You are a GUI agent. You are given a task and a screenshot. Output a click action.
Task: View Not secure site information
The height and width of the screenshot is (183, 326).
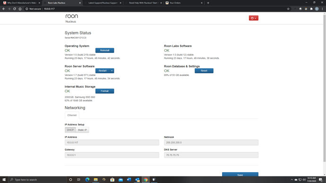(33, 9)
